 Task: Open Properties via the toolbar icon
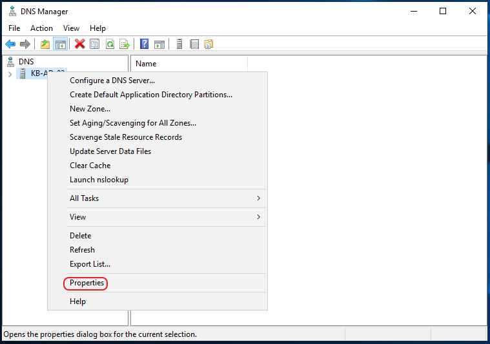[x=95, y=44]
